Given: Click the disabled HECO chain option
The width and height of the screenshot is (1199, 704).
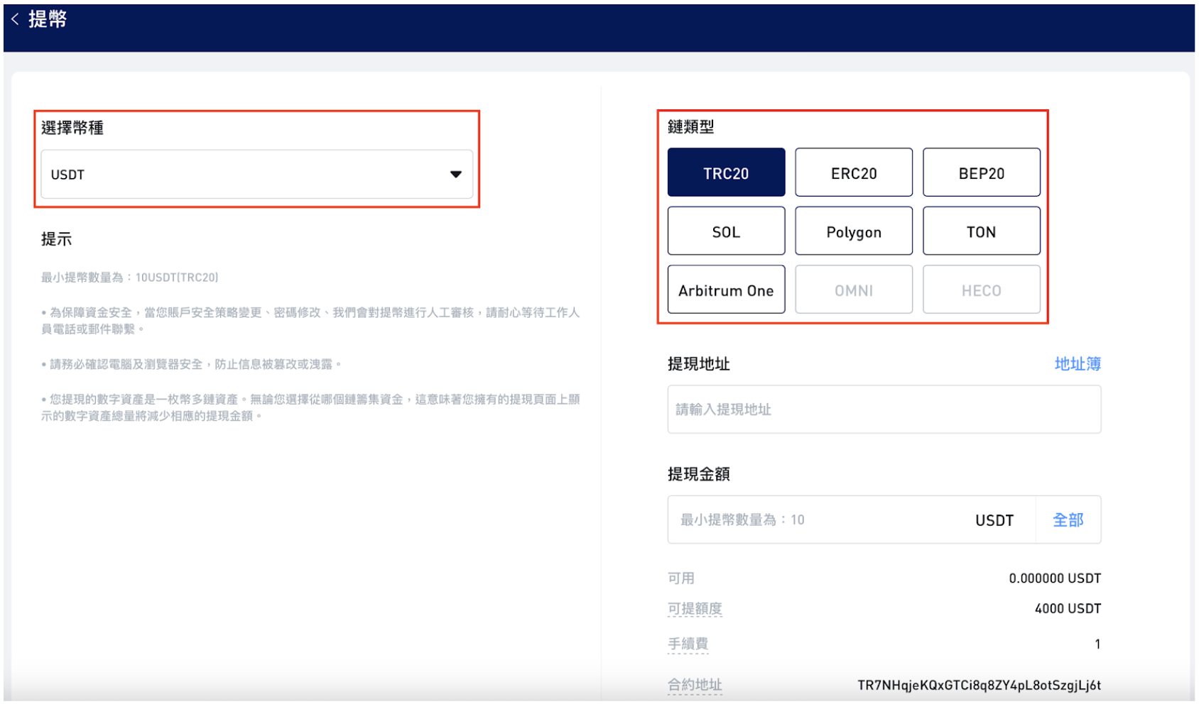Looking at the screenshot, I should tap(981, 290).
